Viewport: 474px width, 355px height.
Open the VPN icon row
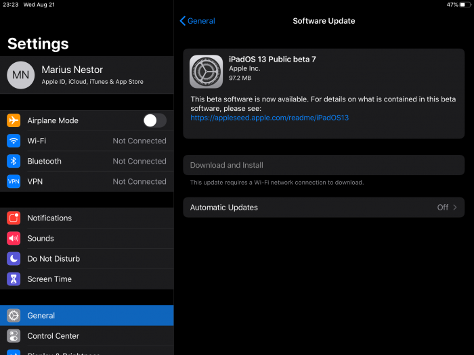14,181
